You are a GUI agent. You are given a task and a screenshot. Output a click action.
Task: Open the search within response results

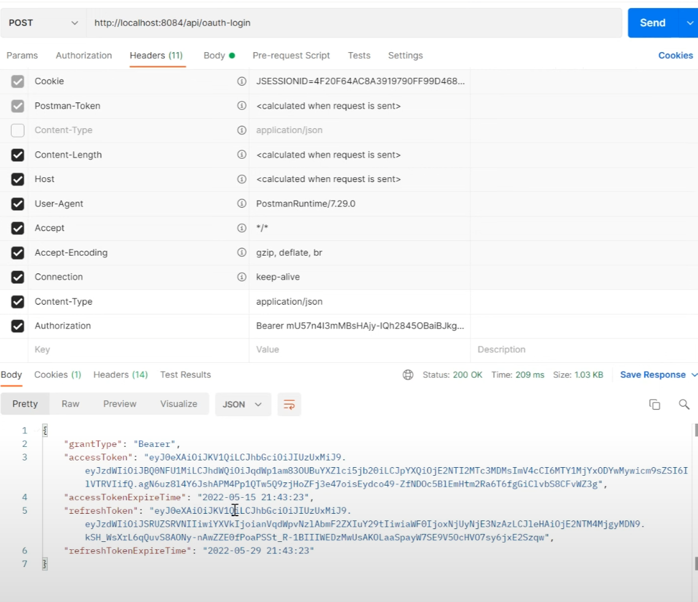pyautogui.click(x=685, y=405)
